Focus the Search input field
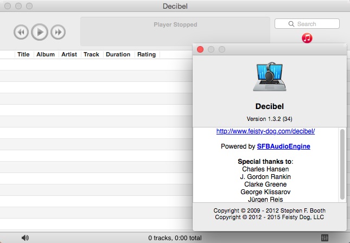 point(307,24)
